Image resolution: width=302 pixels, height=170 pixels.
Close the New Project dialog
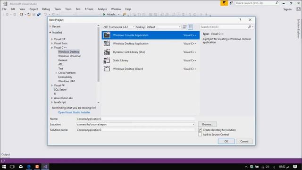(x=250, y=20)
